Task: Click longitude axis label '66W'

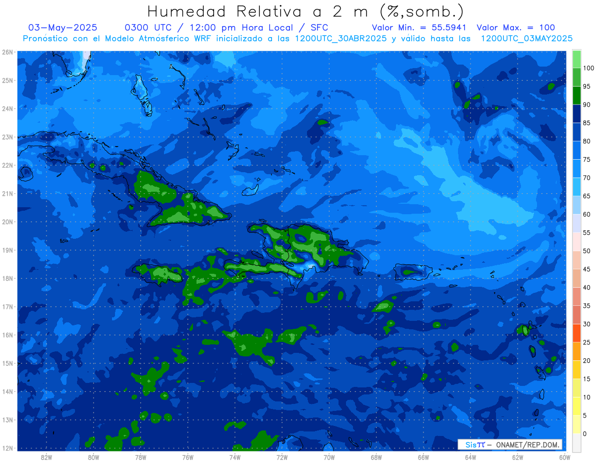Action: pos(423,457)
